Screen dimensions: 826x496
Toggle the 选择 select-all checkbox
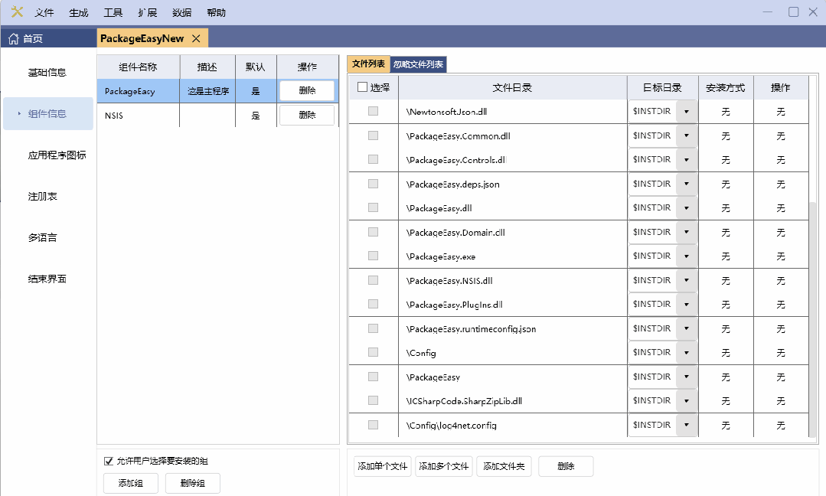(362, 87)
